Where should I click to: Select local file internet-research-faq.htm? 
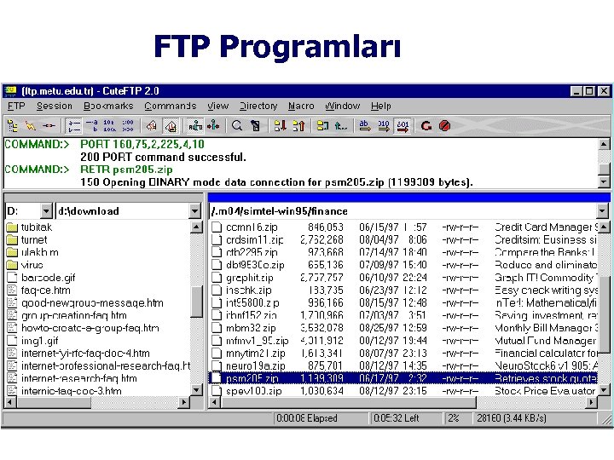[x=72, y=378]
